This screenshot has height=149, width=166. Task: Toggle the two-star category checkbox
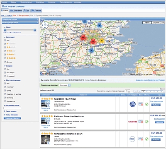click(x=5, y=47)
